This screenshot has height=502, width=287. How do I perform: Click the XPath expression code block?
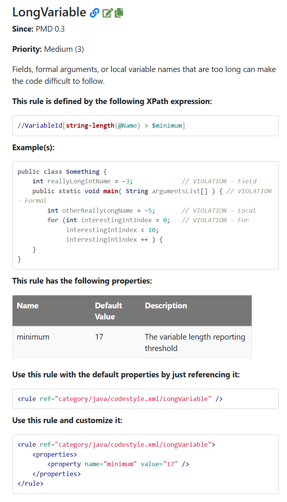point(101,126)
